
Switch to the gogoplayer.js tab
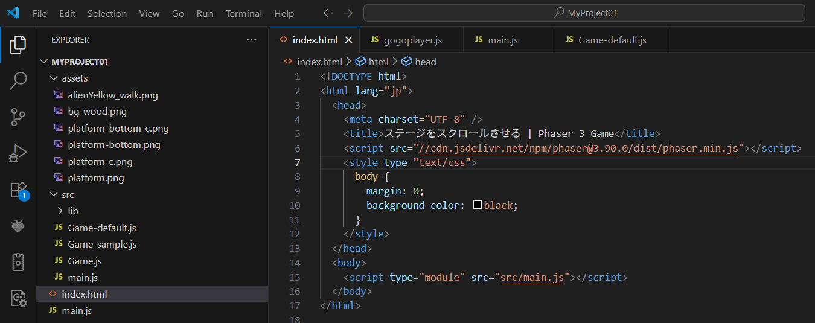[x=411, y=40]
